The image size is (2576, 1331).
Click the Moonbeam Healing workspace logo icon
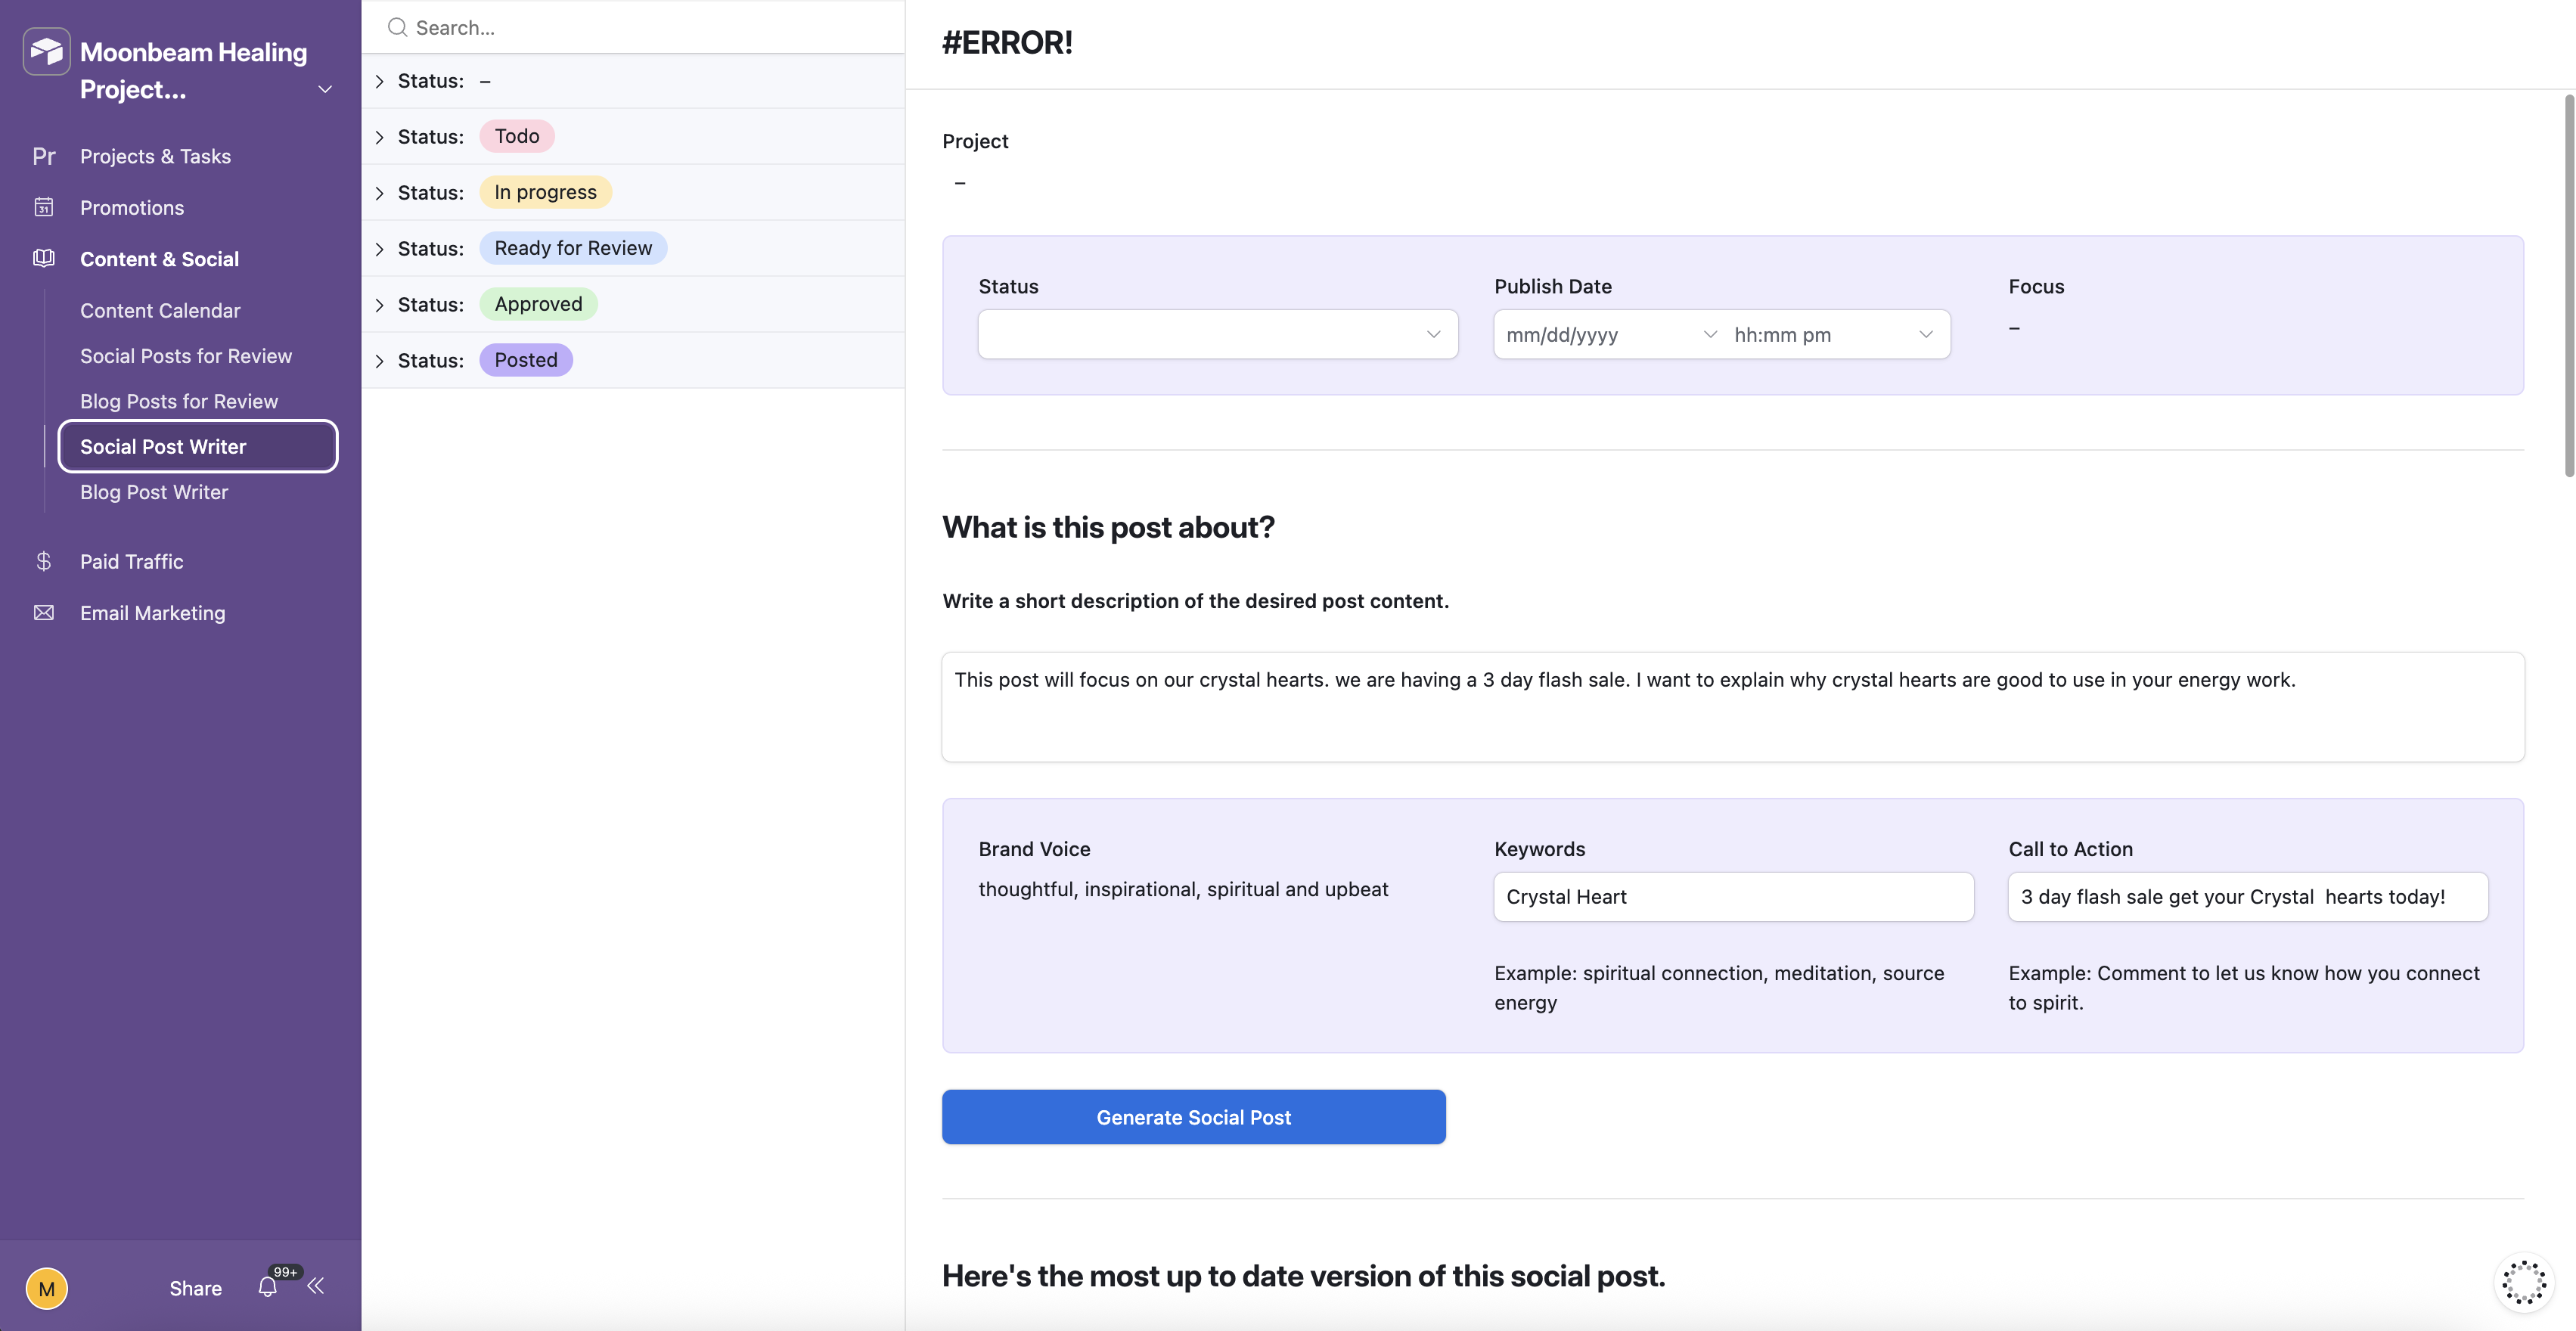pyautogui.click(x=47, y=51)
